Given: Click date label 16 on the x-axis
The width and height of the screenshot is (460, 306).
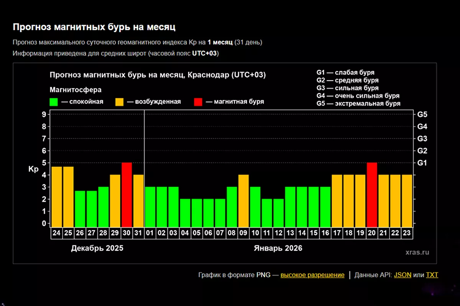Looking at the screenshot, I should (325, 233).
